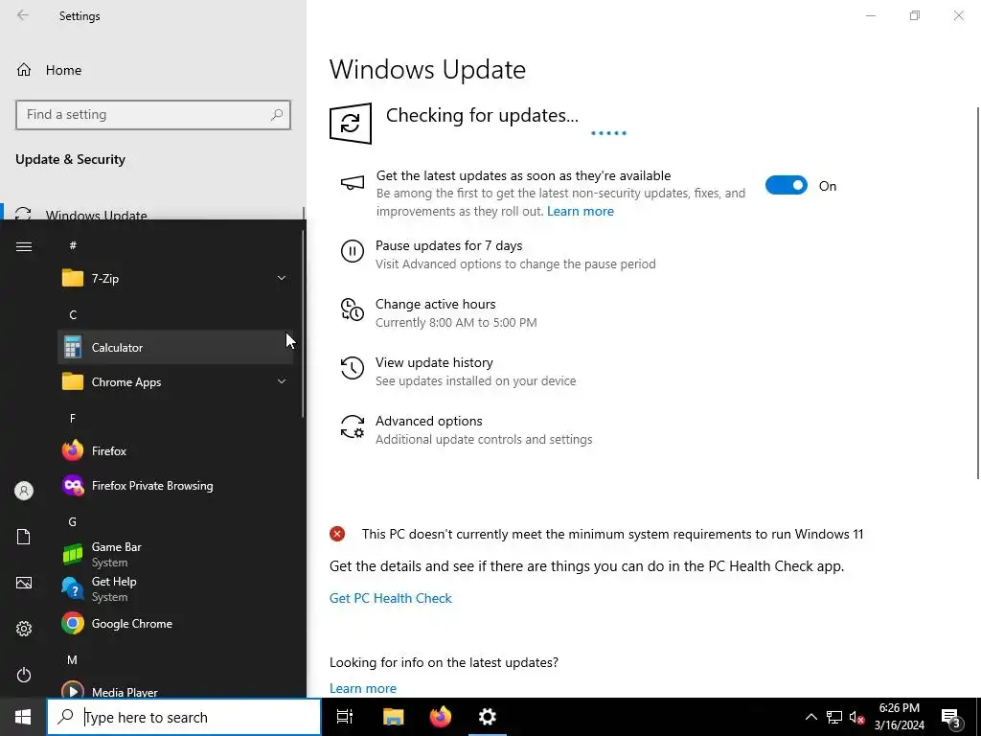Click the network icon in system tray
Screen dimensions: 981x736
(x=834, y=717)
